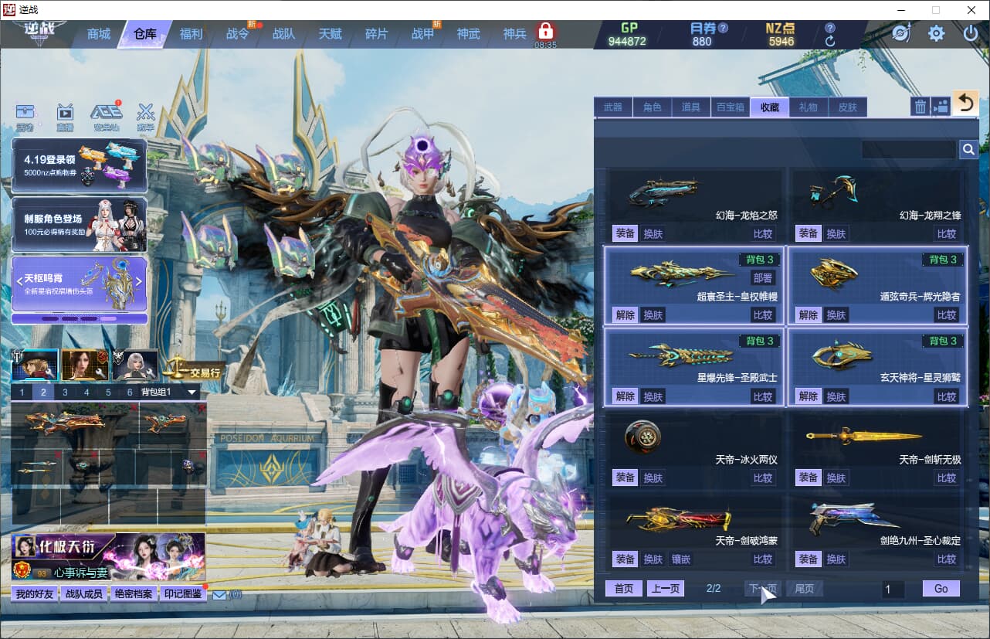Click the 天帝-剑斩无极 sword image

(864, 437)
